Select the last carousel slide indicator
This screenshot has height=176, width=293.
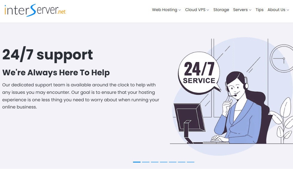click(x=191, y=162)
